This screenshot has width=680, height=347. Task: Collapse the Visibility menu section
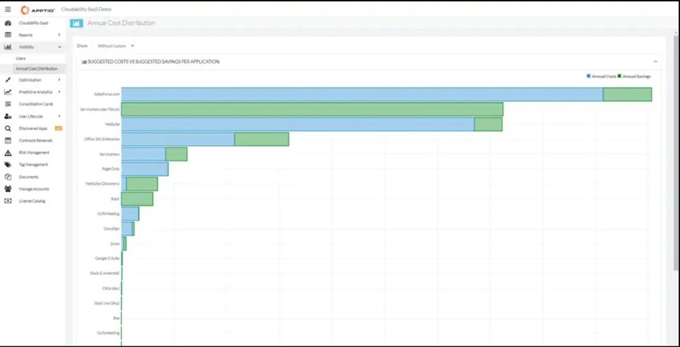tap(59, 47)
